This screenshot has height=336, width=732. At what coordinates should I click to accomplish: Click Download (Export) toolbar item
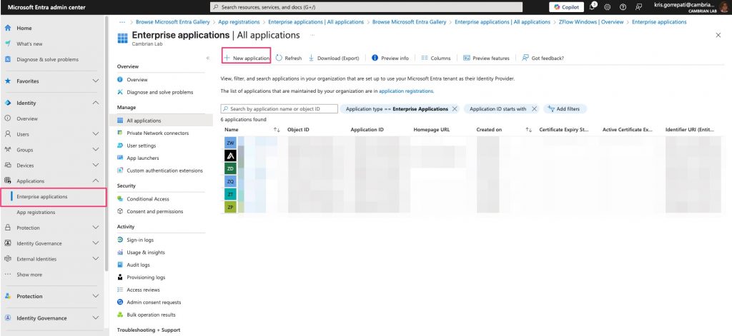(x=334, y=58)
